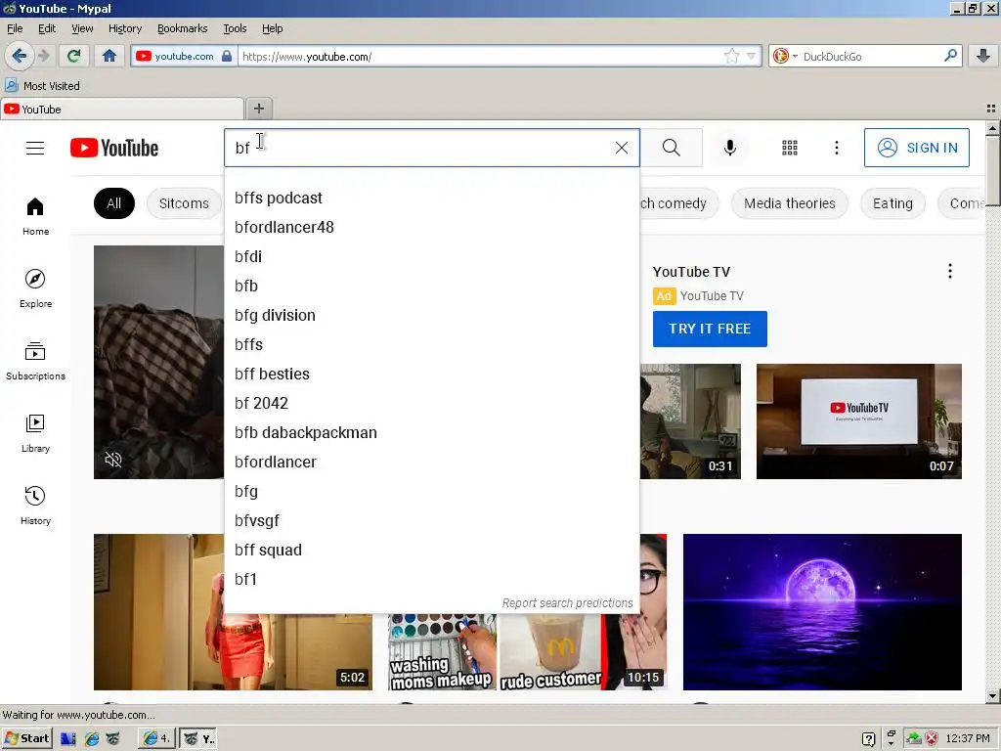Screen dimensions: 1001x751
Task: Reload the page with the refresh icon
Action: [x=73, y=56]
